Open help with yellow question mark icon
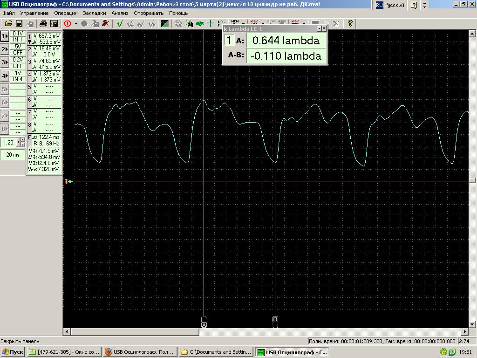 350,23
